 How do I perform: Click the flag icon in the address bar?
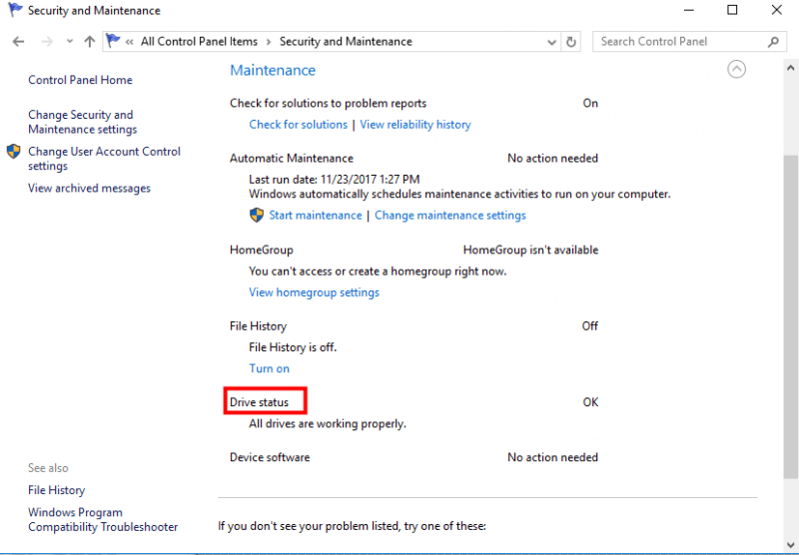point(113,41)
